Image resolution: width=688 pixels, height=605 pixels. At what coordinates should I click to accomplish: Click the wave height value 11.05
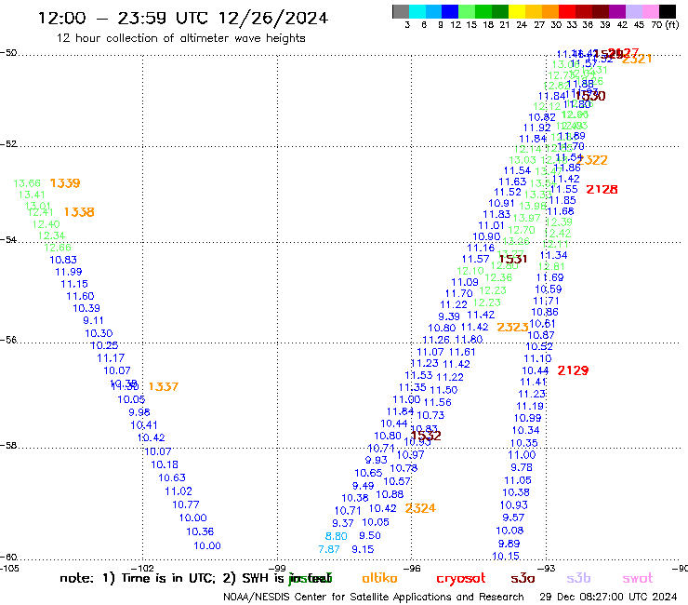coord(518,480)
